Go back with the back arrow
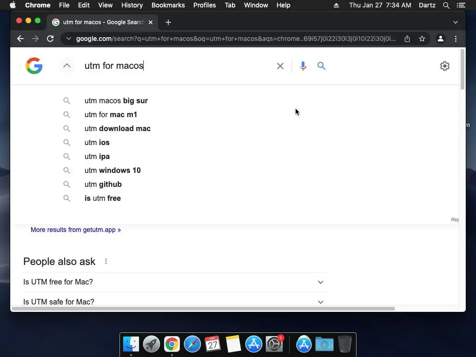 tap(20, 39)
